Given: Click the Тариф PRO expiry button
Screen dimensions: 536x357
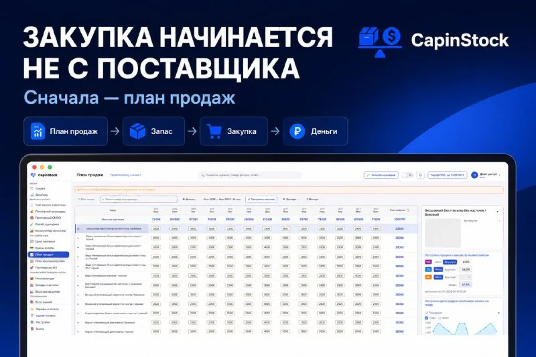Looking at the screenshot, I should [x=448, y=175].
